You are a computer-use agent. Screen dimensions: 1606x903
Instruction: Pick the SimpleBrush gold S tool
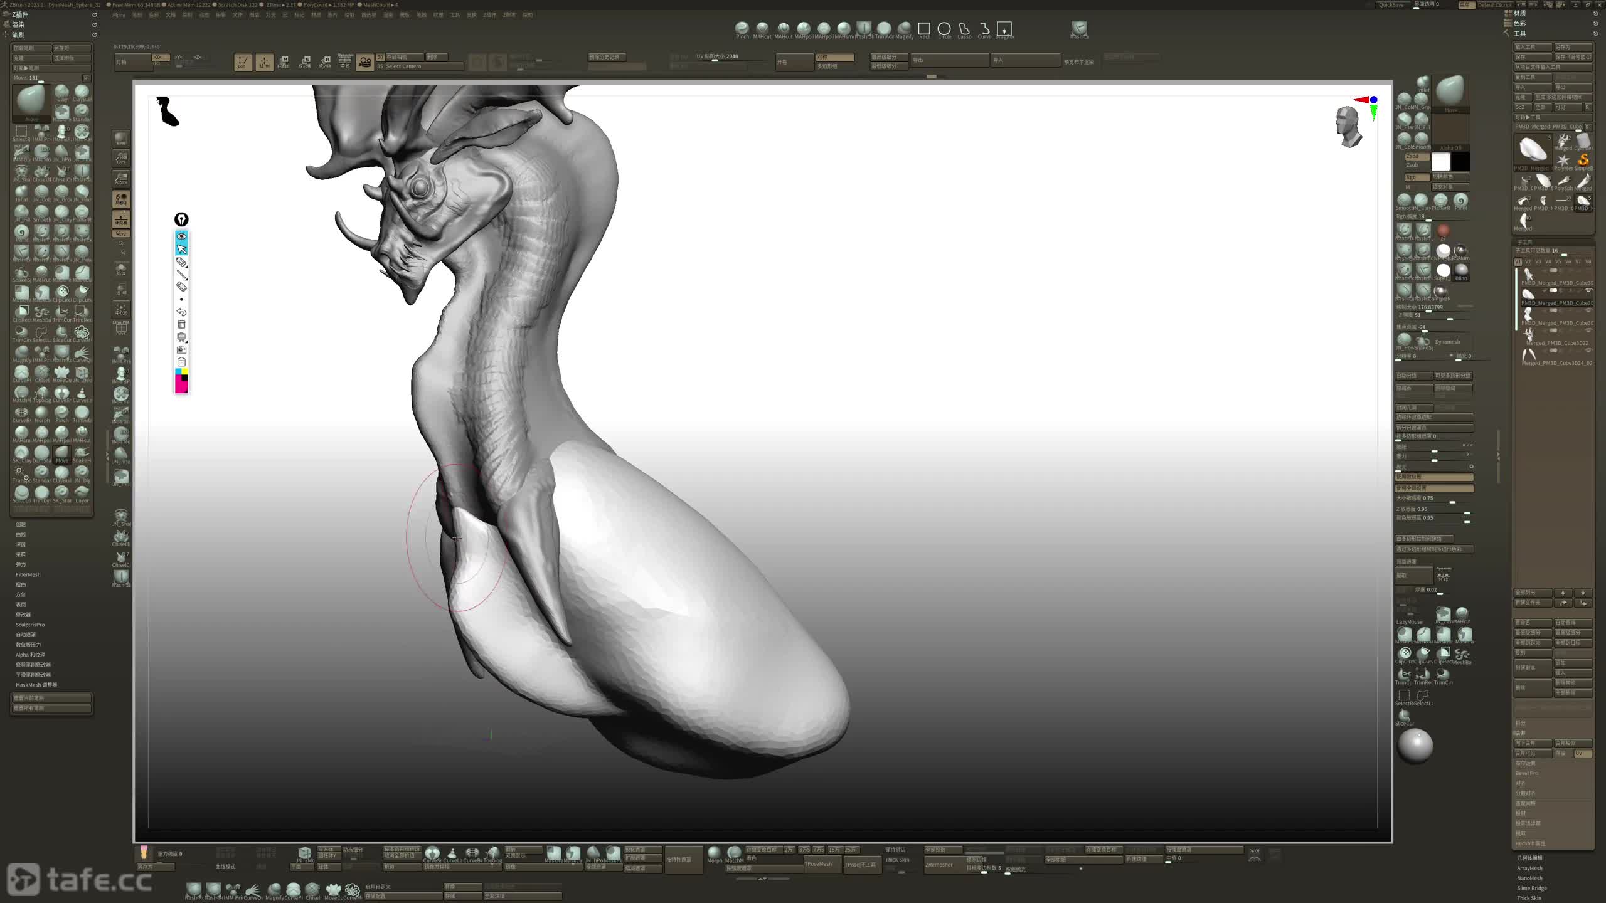click(x=1583, y=161)
